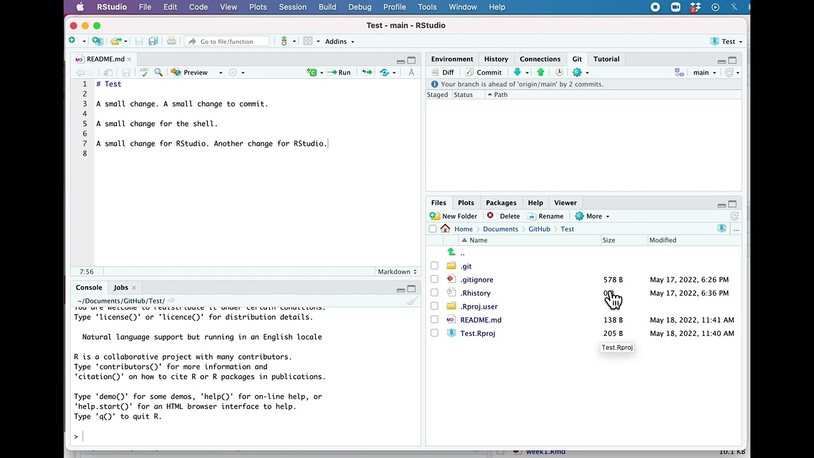Screen dimensions: 814x458
Task: Open Git commit history clock icon
Action: click(559, 73)
